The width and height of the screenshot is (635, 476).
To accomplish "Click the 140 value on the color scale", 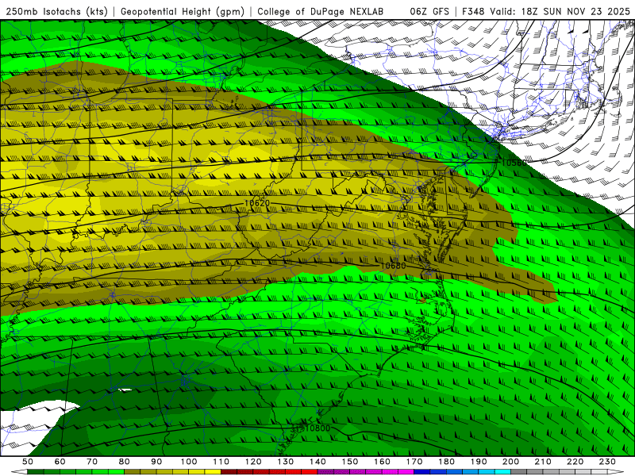I will (317, 462).
